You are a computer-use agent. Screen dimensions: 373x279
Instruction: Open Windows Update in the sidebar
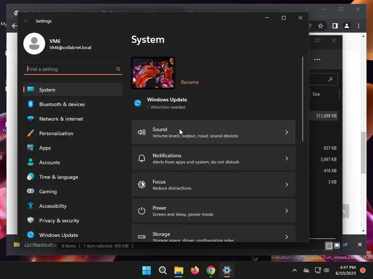[73, 235]
